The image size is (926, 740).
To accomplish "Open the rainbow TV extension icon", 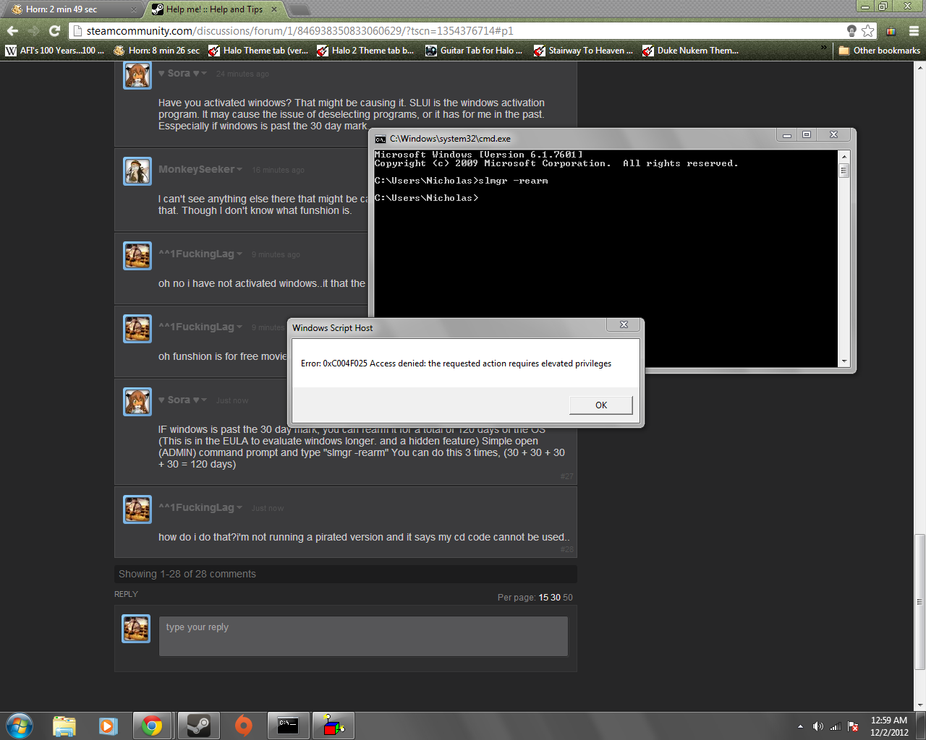I will point(891,30).
